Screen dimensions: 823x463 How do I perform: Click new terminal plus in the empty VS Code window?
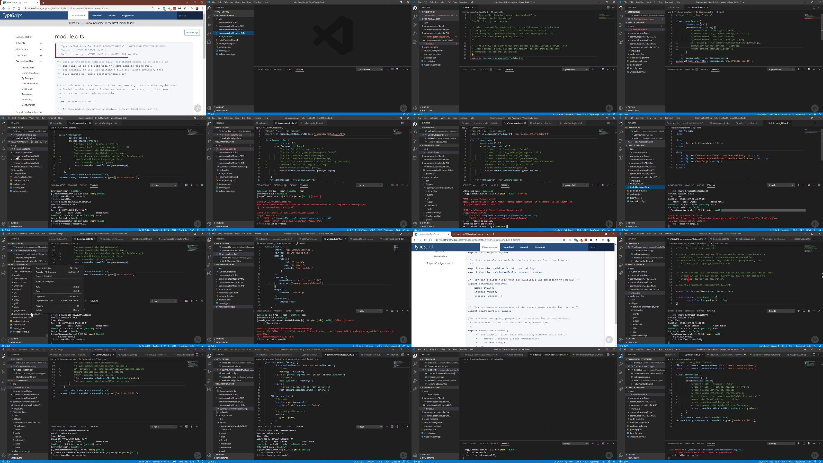(387, 69)
